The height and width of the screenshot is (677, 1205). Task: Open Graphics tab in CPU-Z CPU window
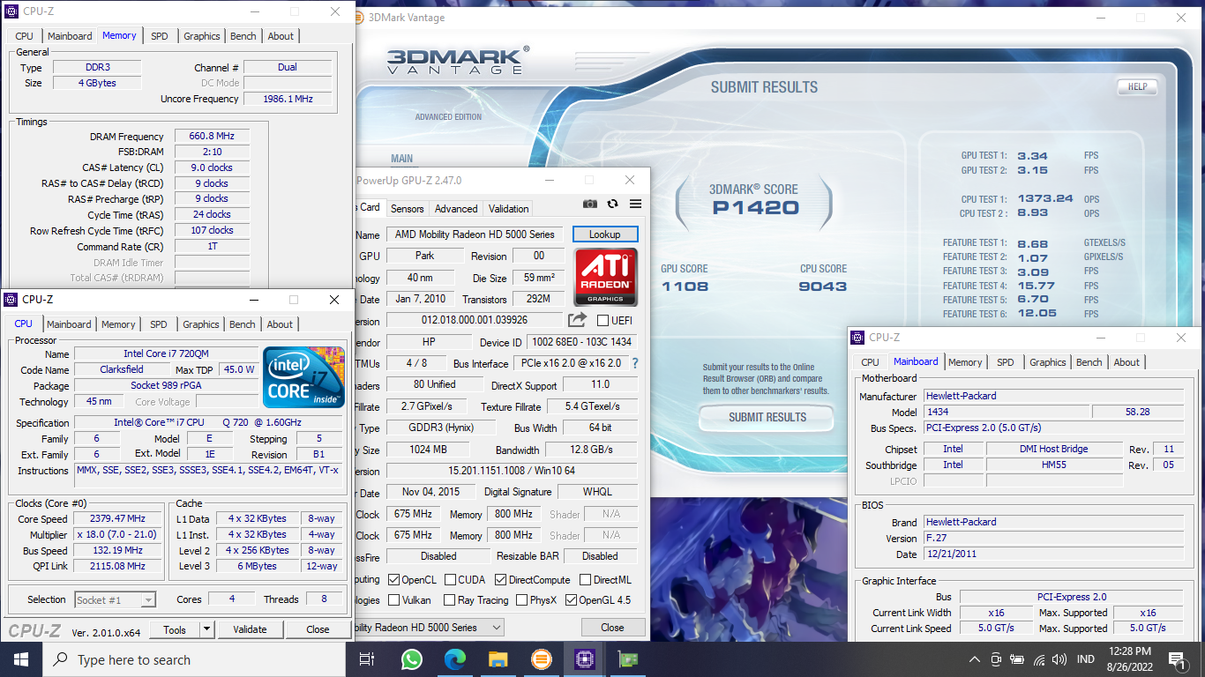coord(201,324)
